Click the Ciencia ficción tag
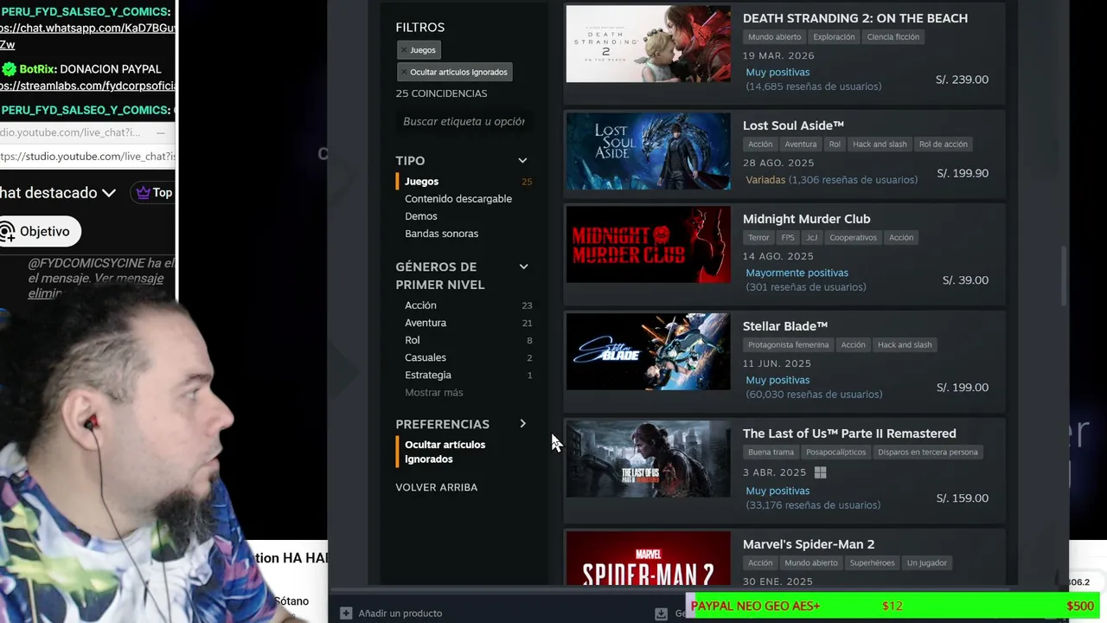 tap(893, 37)
